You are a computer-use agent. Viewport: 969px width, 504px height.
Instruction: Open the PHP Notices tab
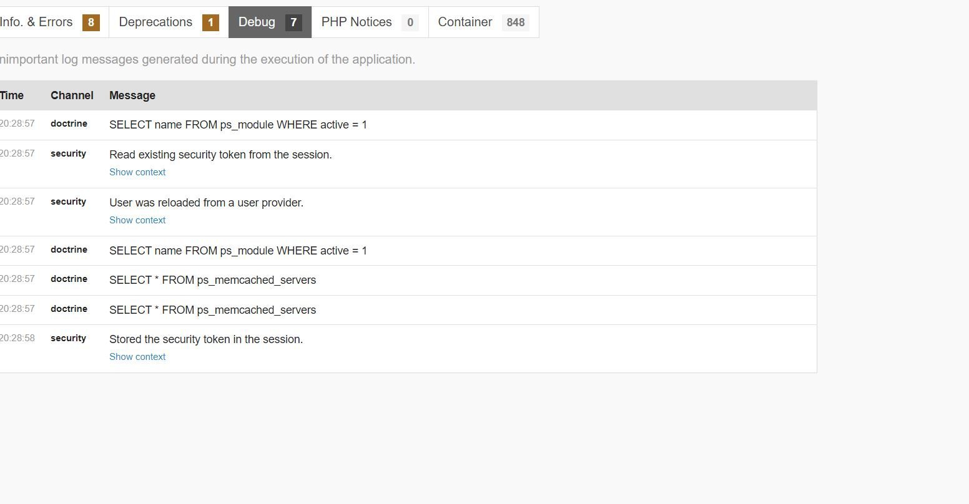[370, 22]
